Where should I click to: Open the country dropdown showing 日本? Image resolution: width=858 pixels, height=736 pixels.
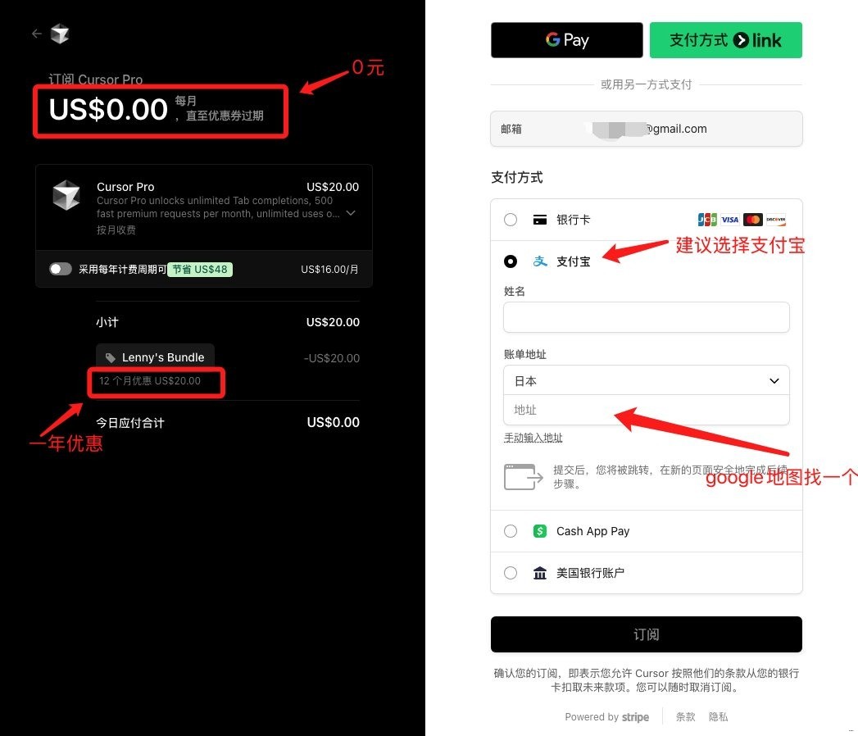point(646,380)
